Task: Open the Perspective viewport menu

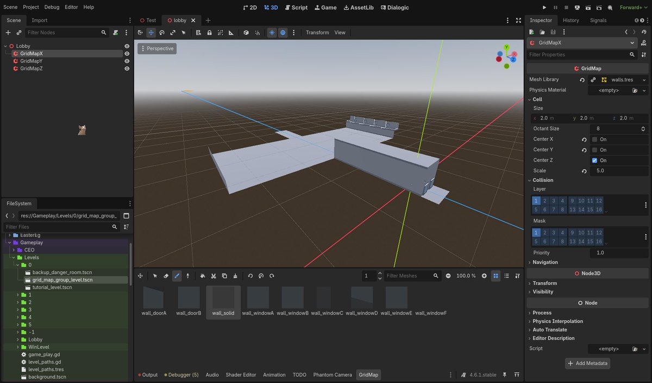Action: 156,48
